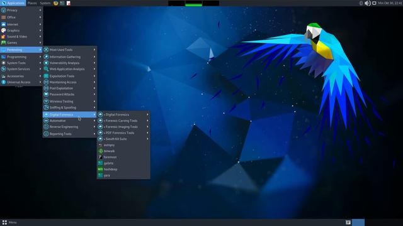This screenshot has height=226, width=403.
Task: Click the red document launcher in top panel
Action: (x=69, y=3)
